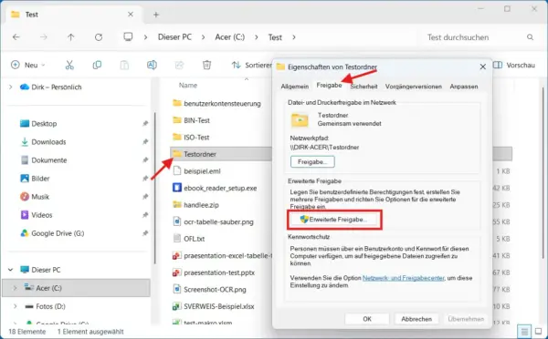Unpin Desktop via its pin icon

point(145,123)
